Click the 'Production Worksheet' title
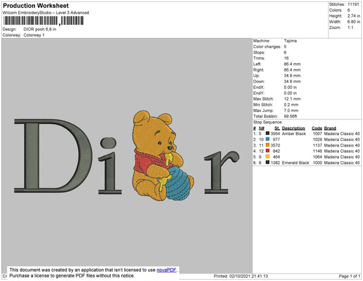The height and width of the screenshot is (281, 363). (36, 6)
